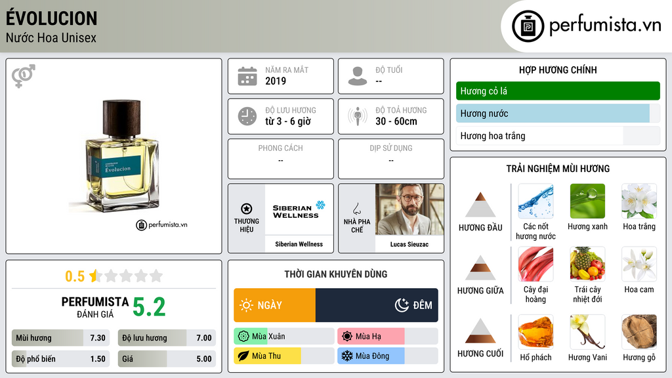Click the summer sun icon by Mùa Hạ

pos(347,337)
